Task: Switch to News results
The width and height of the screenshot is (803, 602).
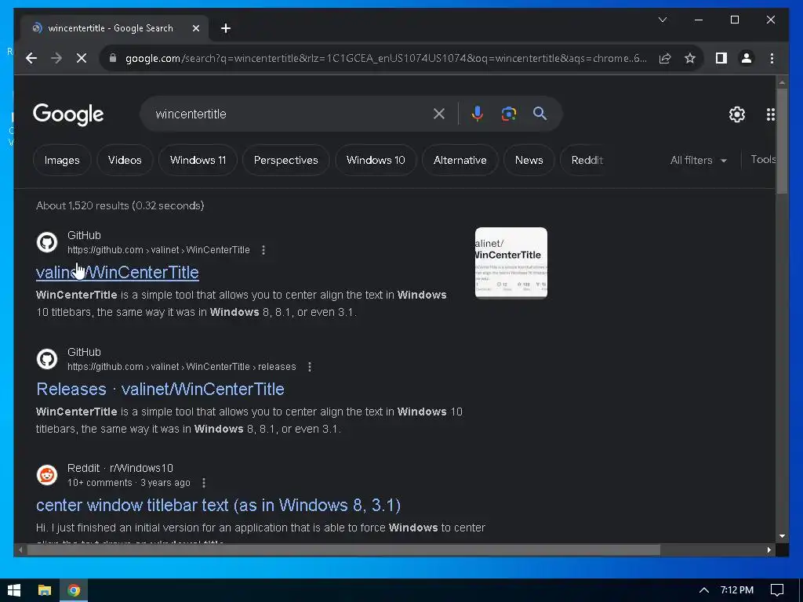Action: (529, 160)
